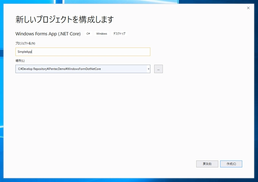Open the browse folder button (...)

click(158, 69)
